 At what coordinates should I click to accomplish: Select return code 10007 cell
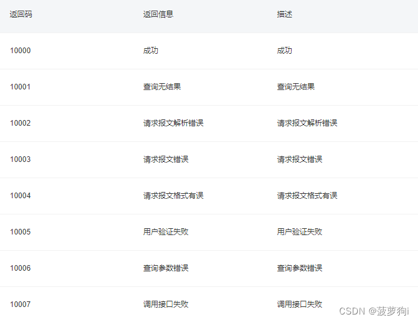[x=20, y=304]
